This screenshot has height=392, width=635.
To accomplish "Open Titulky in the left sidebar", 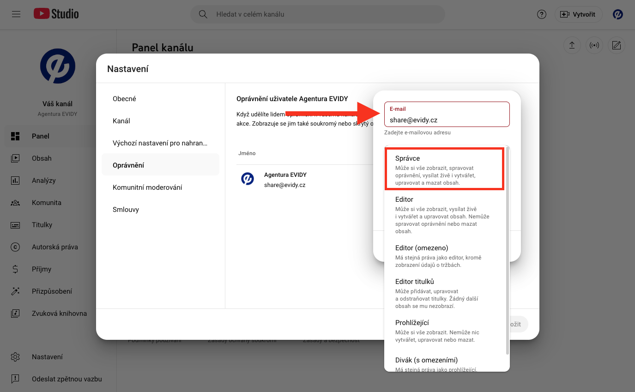I will click(x=58, y=225).
